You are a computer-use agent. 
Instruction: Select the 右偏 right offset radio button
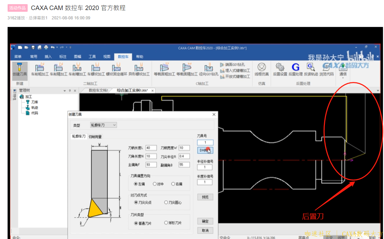coord(173,184)
